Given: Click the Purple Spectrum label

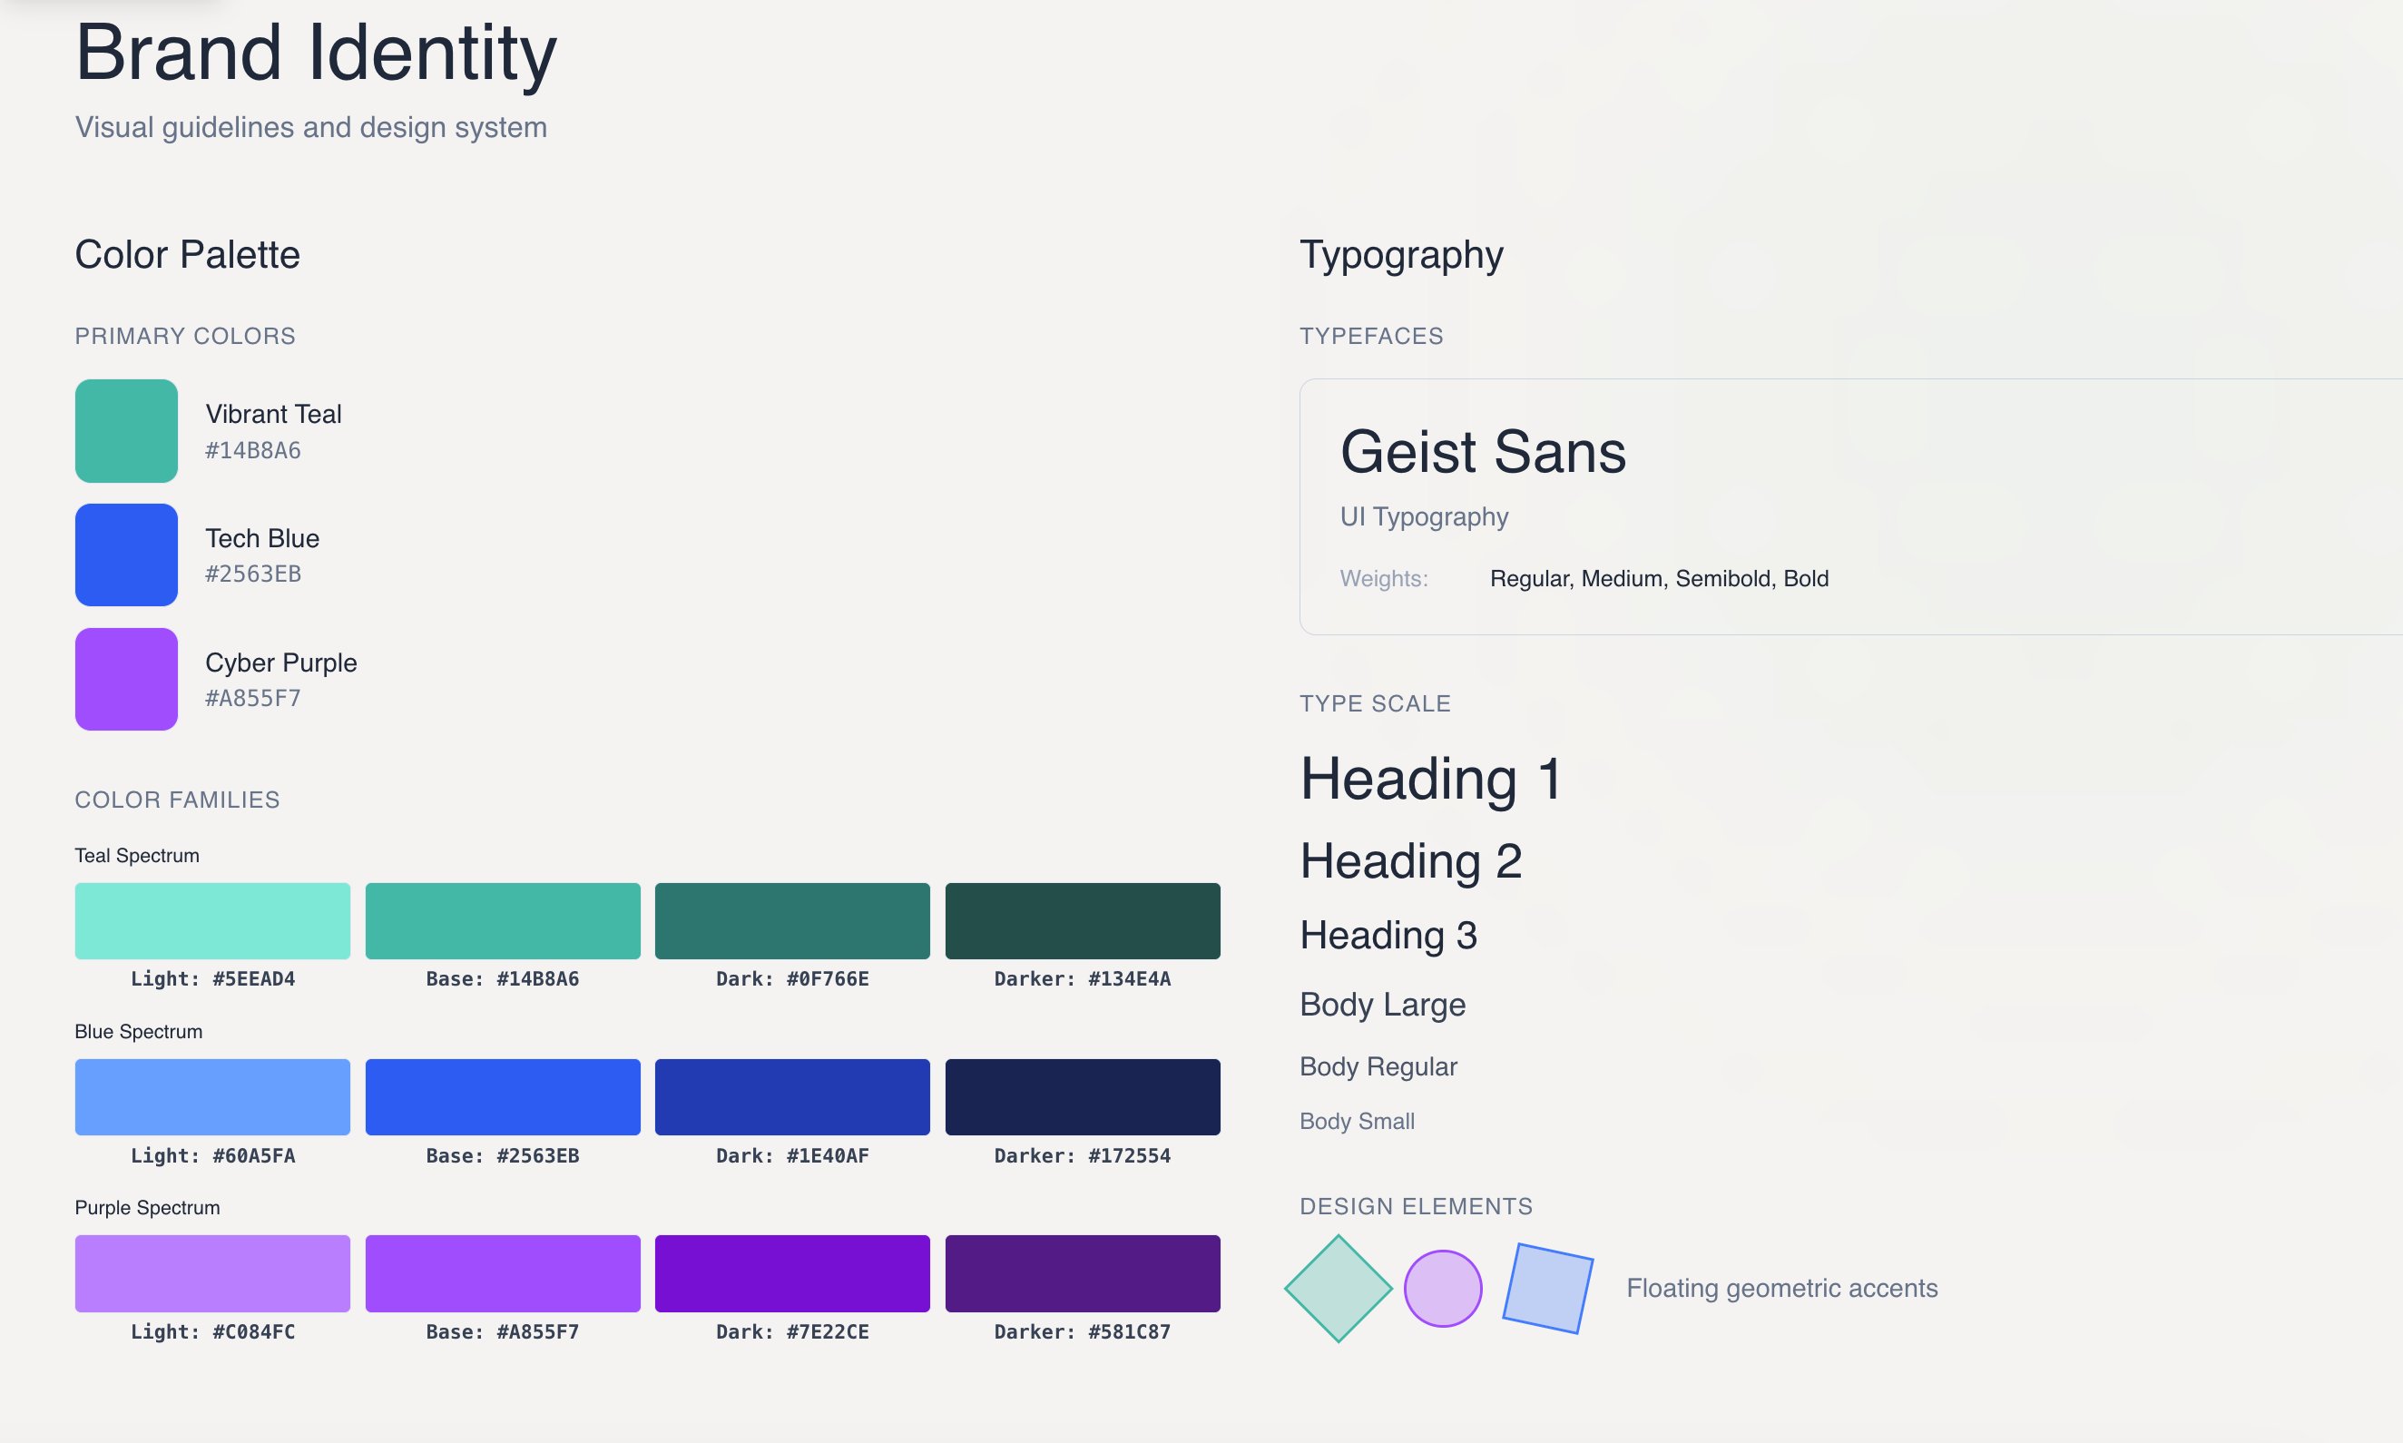Looking at the screenshot, I should [x=148, y=1208].
